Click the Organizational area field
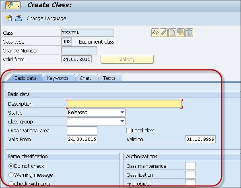 [82, 130]
